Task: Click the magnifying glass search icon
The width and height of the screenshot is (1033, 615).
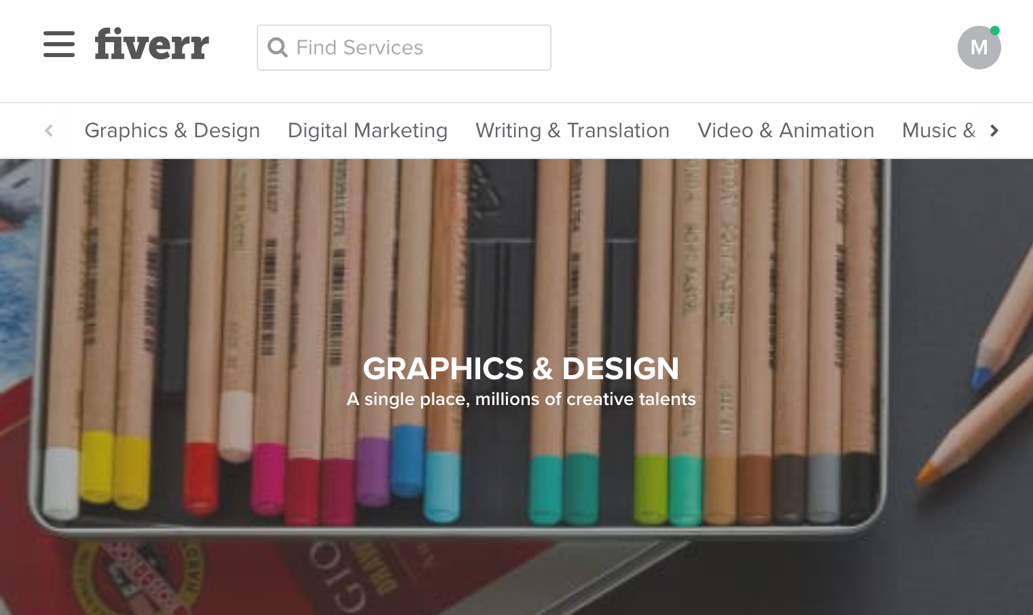Action: coord(278,48)
